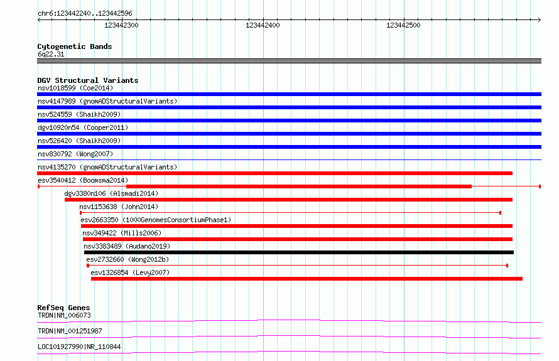This screenshot has height=361, width=559.
Task: Click the red bar under dgv3380n106
Action: coord(288,200)
